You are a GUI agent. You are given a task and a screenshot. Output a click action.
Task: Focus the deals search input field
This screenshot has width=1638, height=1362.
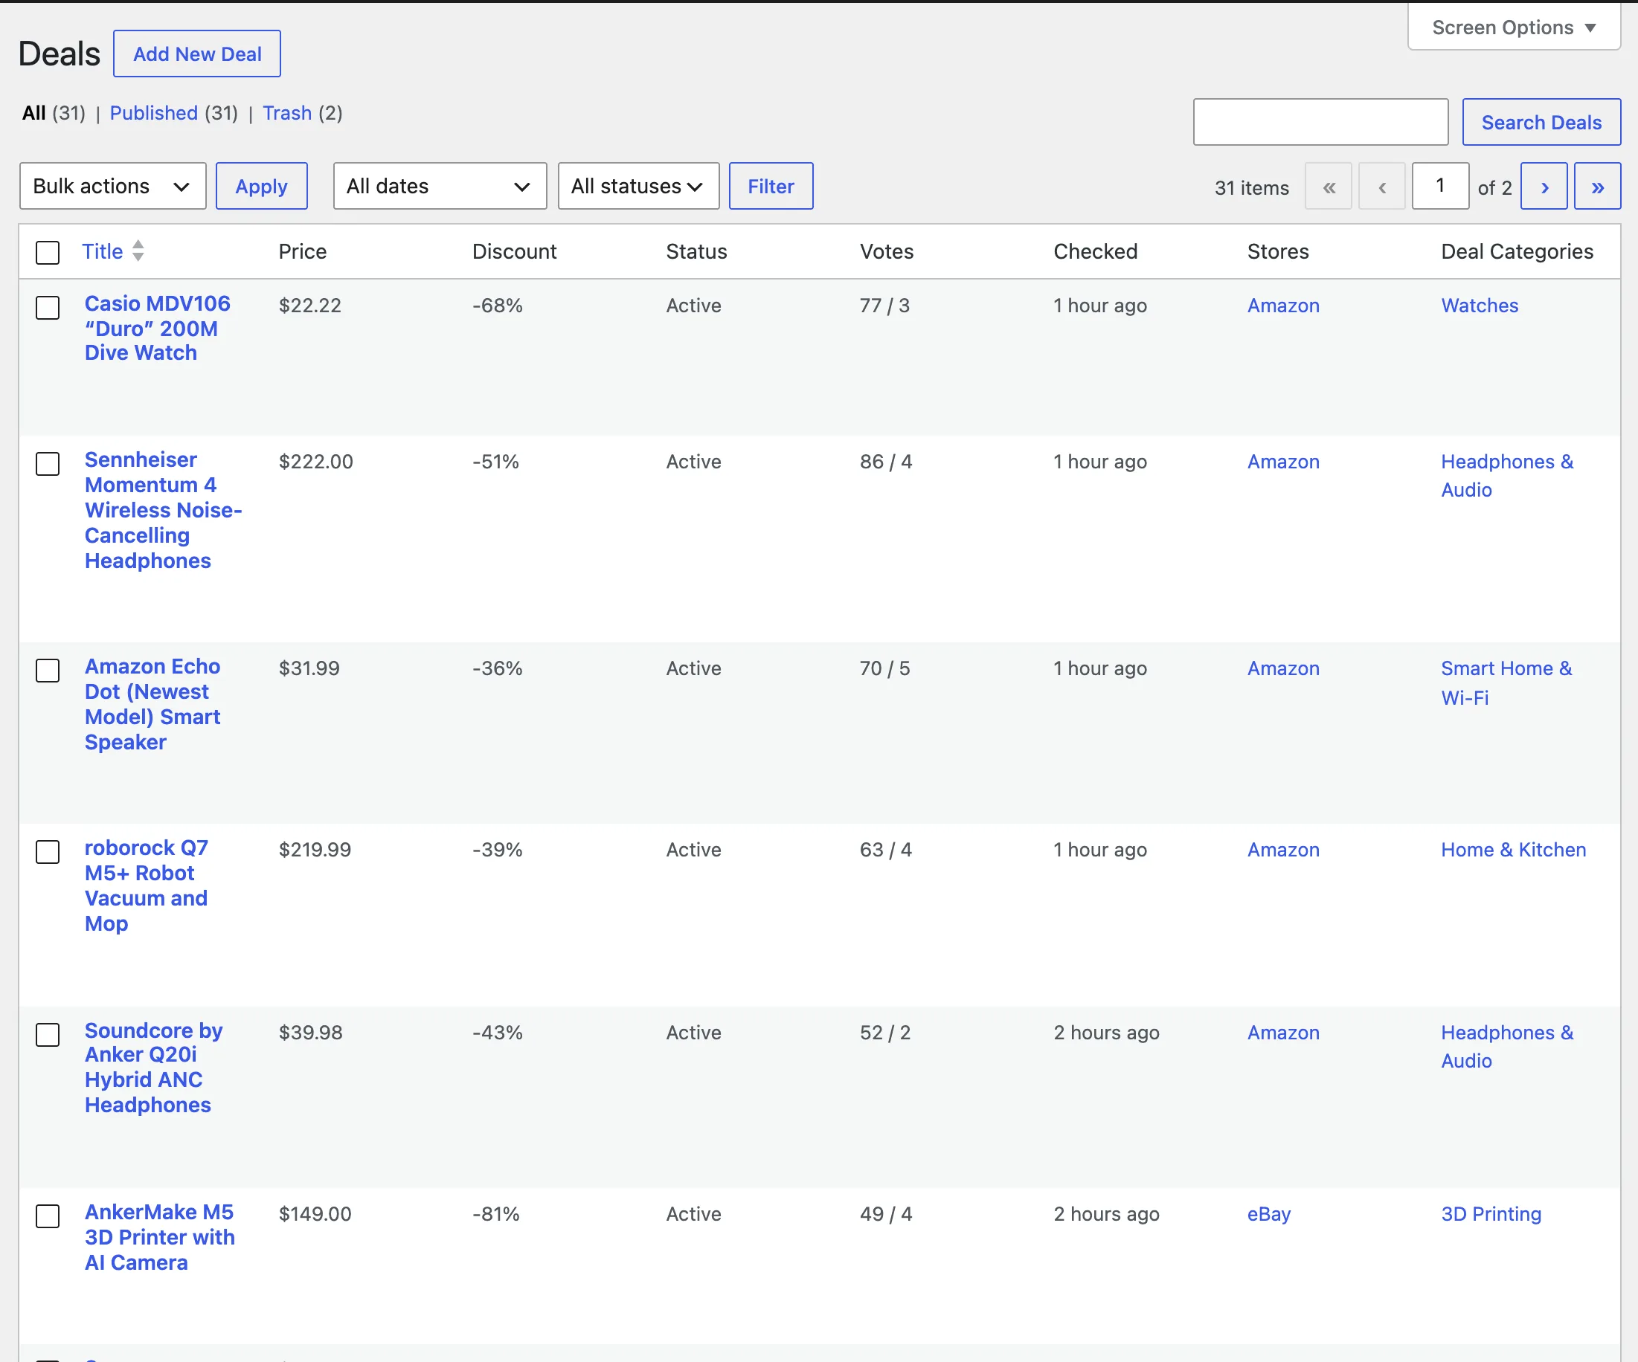coord(1320,123)
